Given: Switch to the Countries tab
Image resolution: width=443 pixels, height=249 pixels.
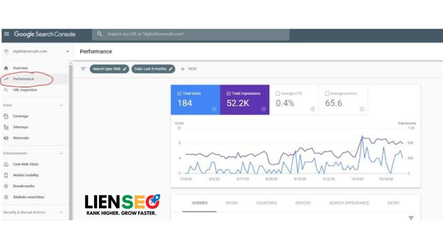Looking at the screenshot, I should click(x=266, y=203).
